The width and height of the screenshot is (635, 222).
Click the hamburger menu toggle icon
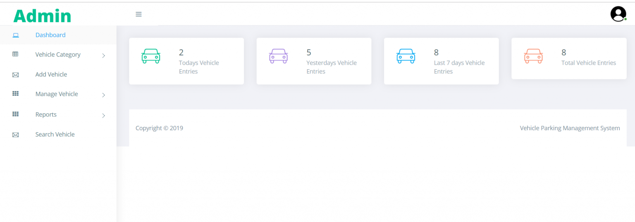[138, 14]
